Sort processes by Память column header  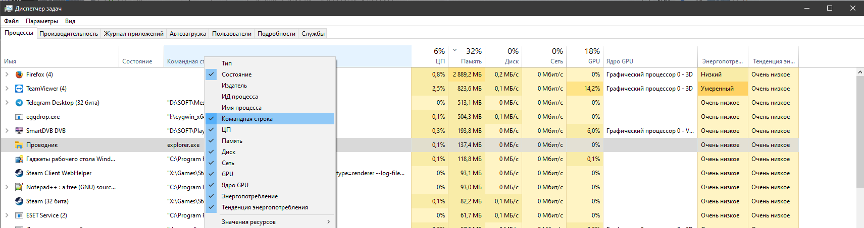point(471,61)
